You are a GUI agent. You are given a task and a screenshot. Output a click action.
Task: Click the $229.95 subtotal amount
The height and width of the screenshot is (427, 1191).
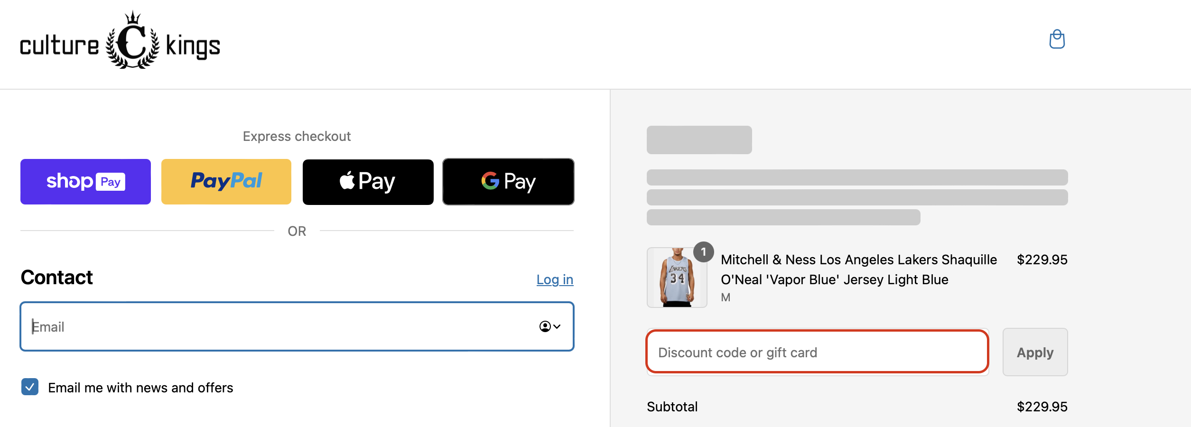tap(1042, 406)
